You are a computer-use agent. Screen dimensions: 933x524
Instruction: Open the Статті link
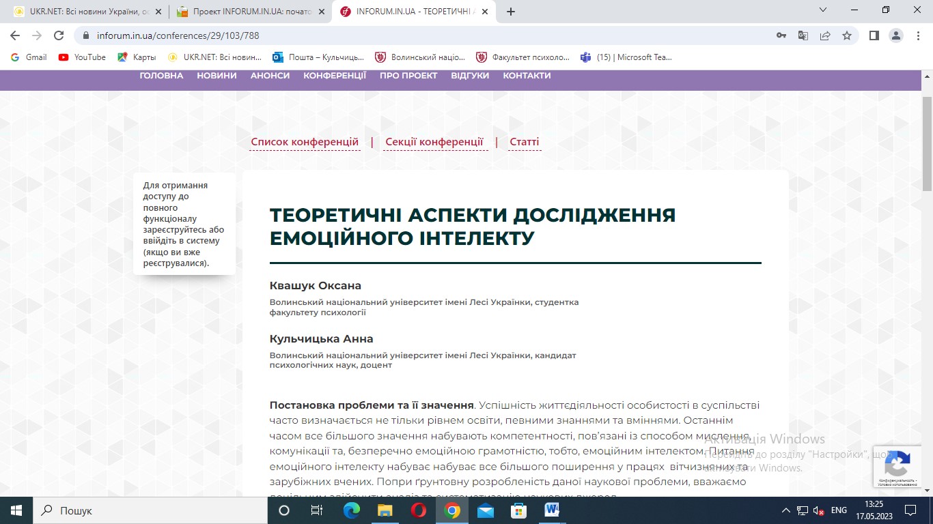click(524, 141)
